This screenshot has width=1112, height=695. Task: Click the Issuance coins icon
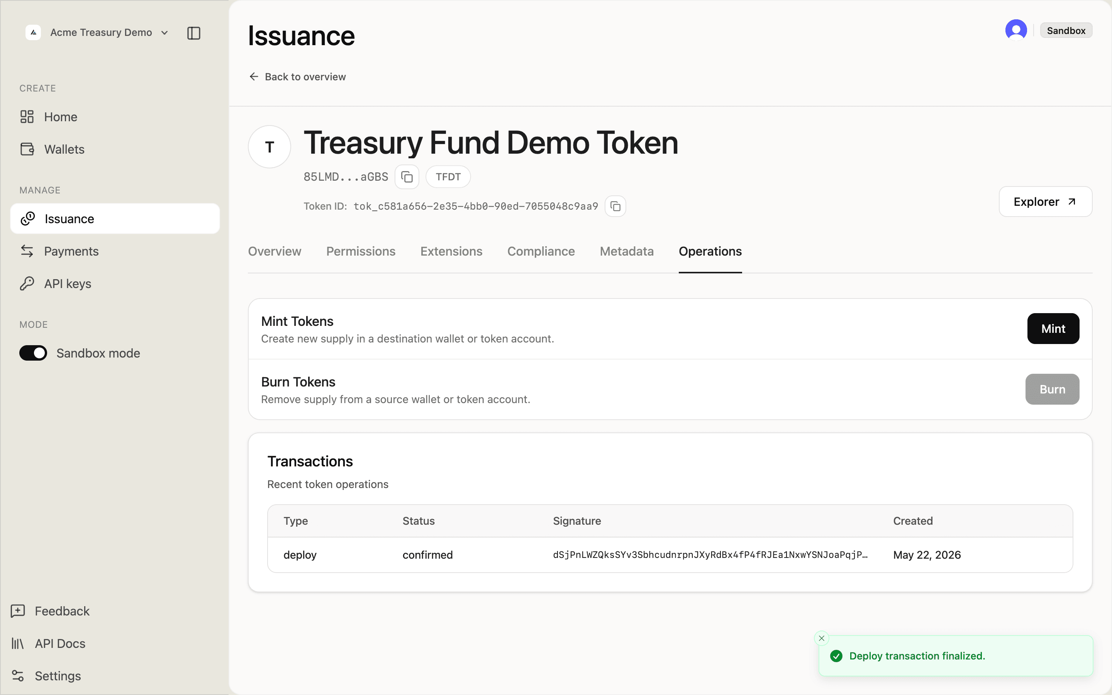(x=27, y=219)
